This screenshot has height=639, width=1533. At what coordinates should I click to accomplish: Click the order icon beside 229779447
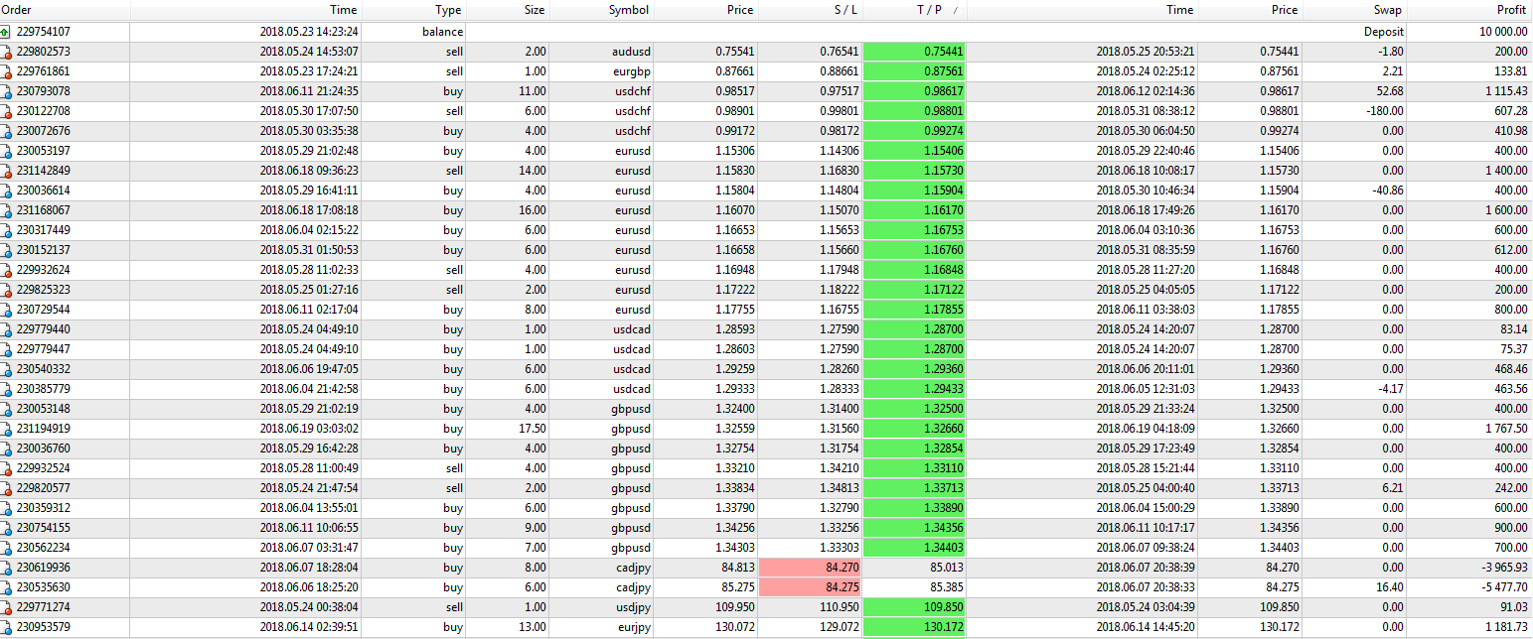tap(6, 349)
